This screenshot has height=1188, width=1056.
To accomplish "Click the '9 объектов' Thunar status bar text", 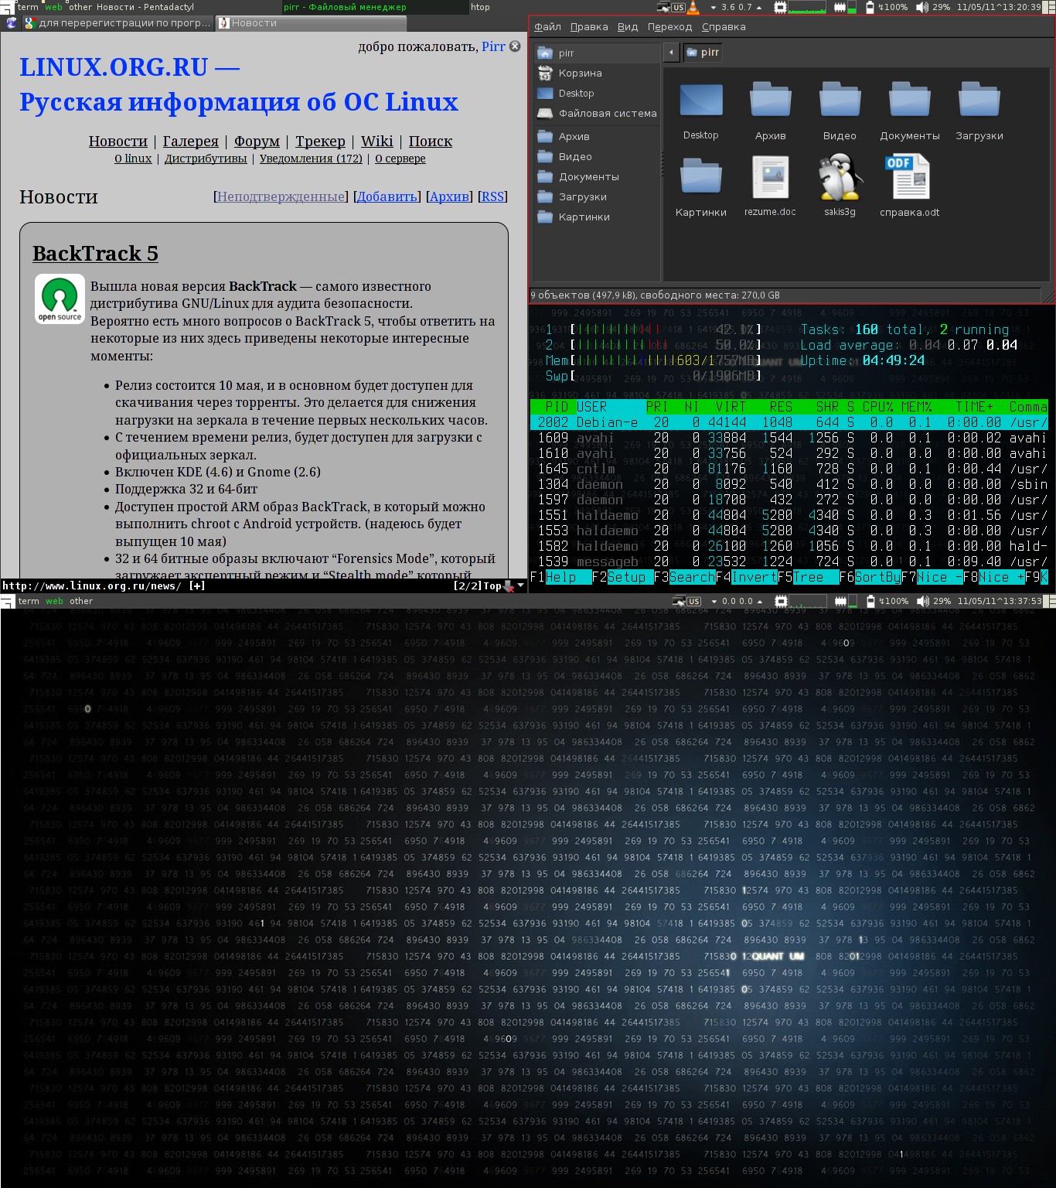I will pyautogui.click(x=655, y=295).
